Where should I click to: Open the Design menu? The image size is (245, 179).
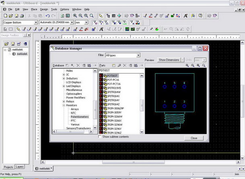tap(44, 9)
